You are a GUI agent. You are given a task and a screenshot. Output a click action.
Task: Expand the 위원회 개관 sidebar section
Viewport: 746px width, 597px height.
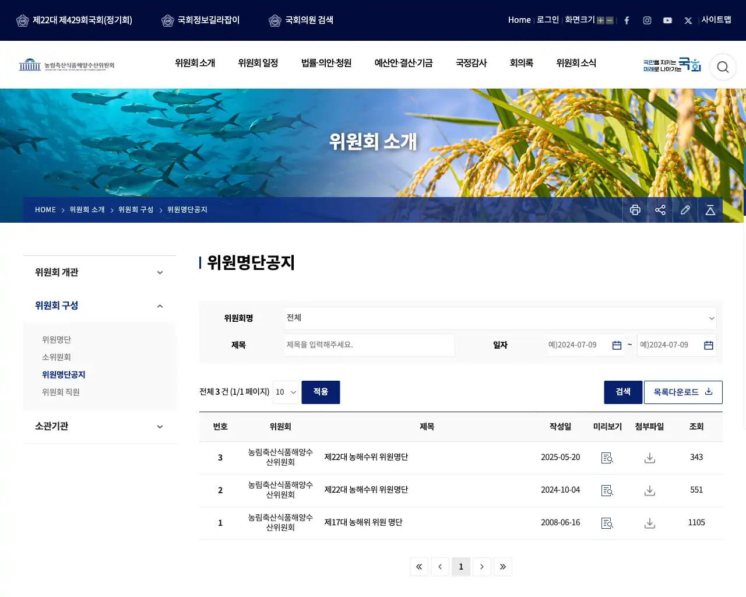click(x=100, y=272)
